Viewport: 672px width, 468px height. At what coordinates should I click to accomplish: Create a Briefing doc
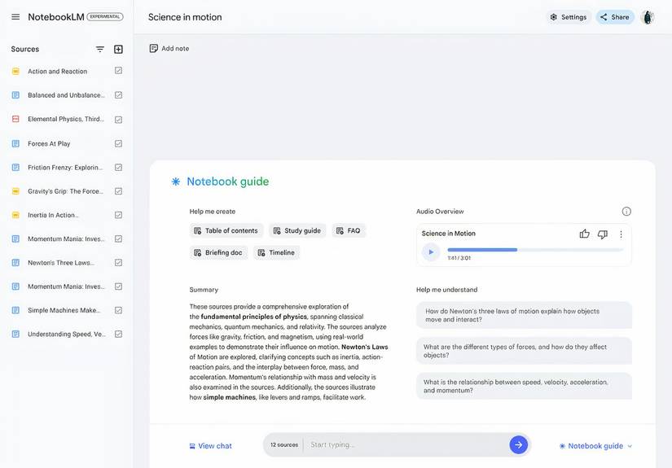click(218, 252)
